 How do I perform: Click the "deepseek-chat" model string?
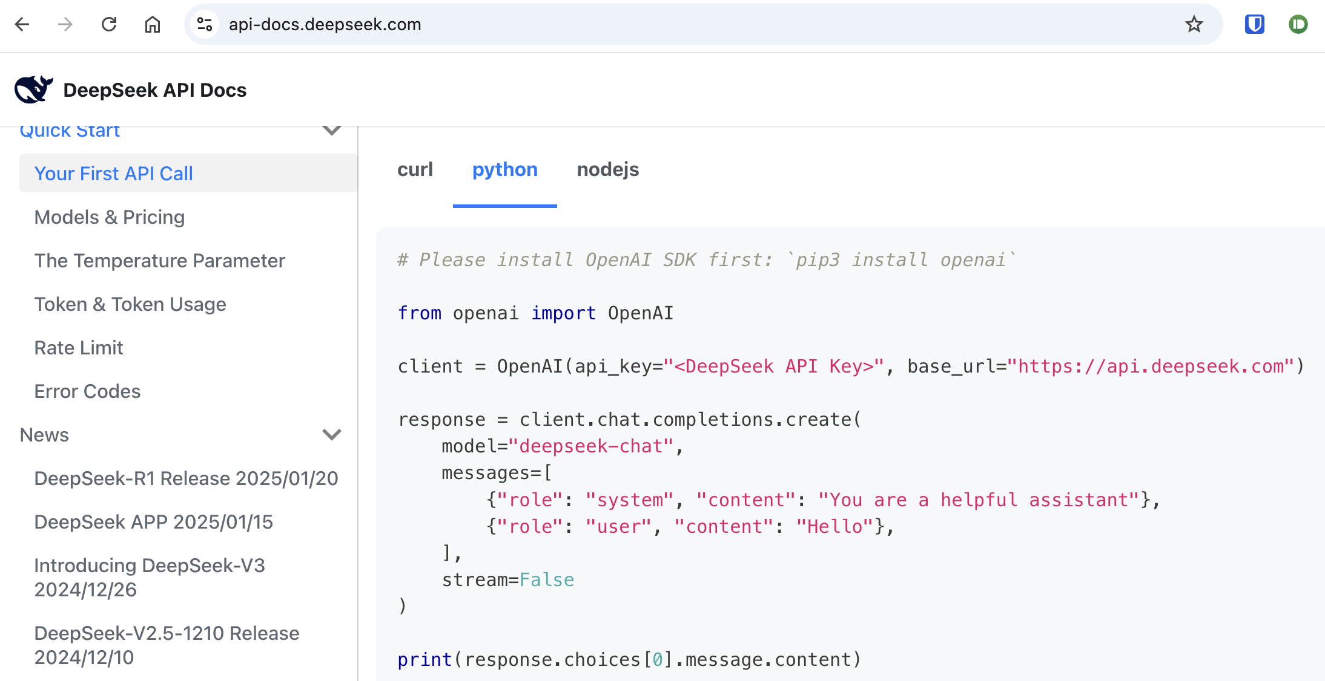(591, 446)
